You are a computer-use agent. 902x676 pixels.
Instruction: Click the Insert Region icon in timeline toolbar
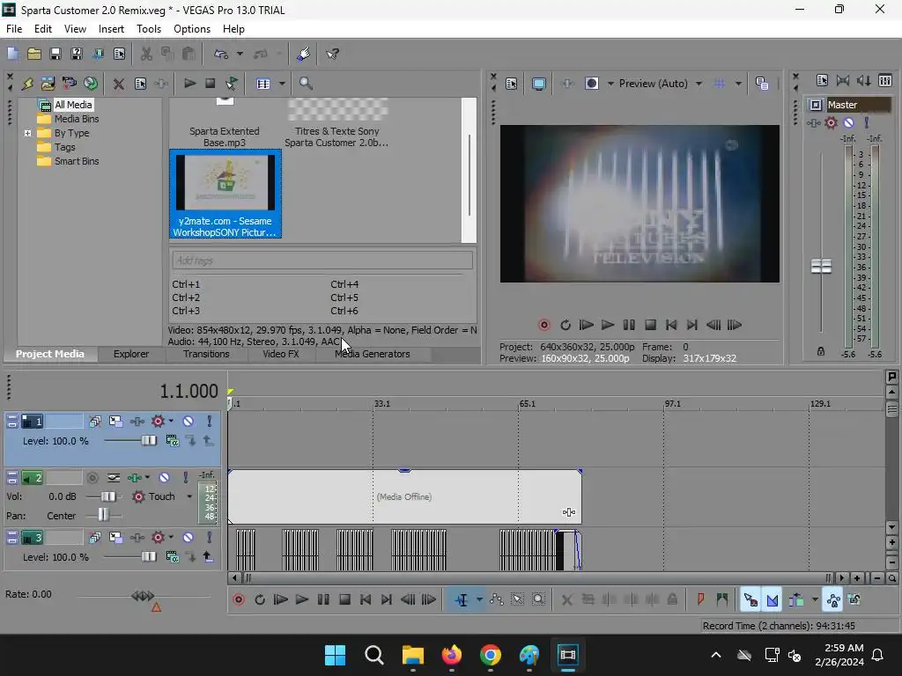722,600
